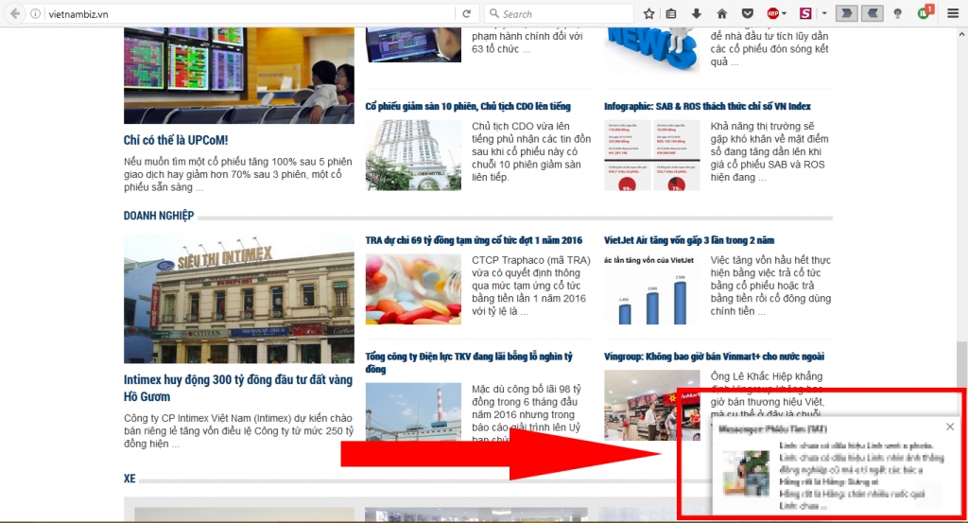The image size is (968, 523).
Task: Show your bookmarks list
Action: point(671,13)
